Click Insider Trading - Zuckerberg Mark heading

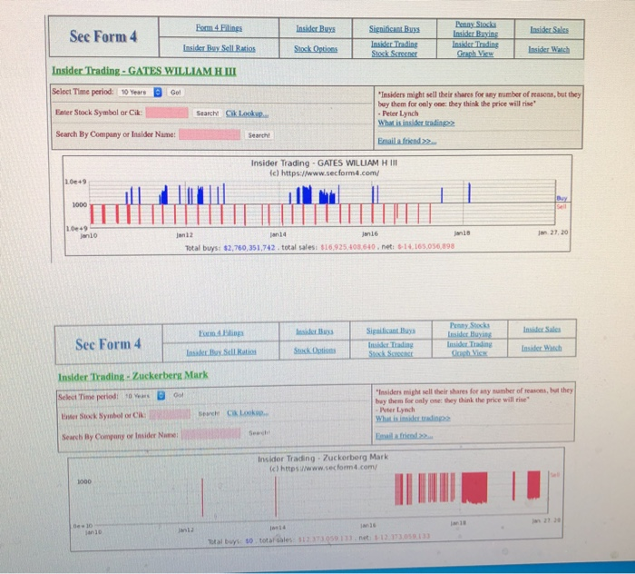pyautogui.click(x=132, y=376)
